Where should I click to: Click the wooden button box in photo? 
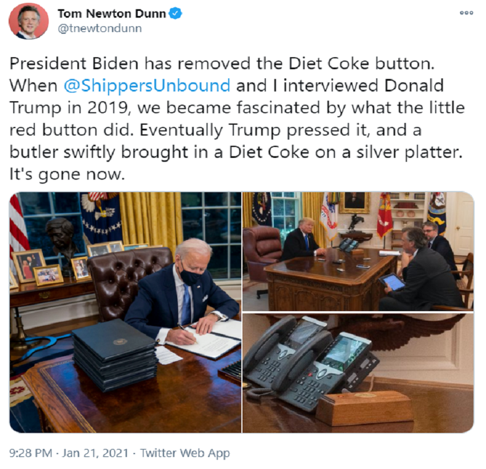coord(365,408)
